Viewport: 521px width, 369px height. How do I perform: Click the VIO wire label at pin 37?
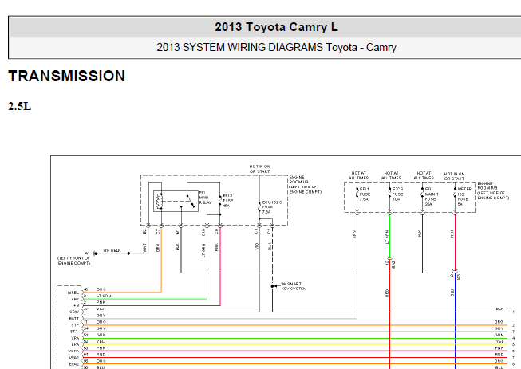101,308
